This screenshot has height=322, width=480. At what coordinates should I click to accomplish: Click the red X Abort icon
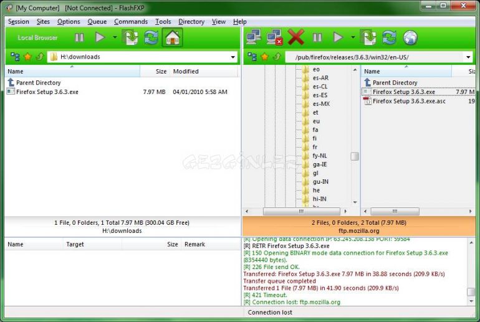pyautogui.click(x=295, y=37)
